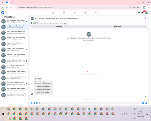151x121 pixels.
Task: Bookmark this page with the star icon
Action: (138, 7)
